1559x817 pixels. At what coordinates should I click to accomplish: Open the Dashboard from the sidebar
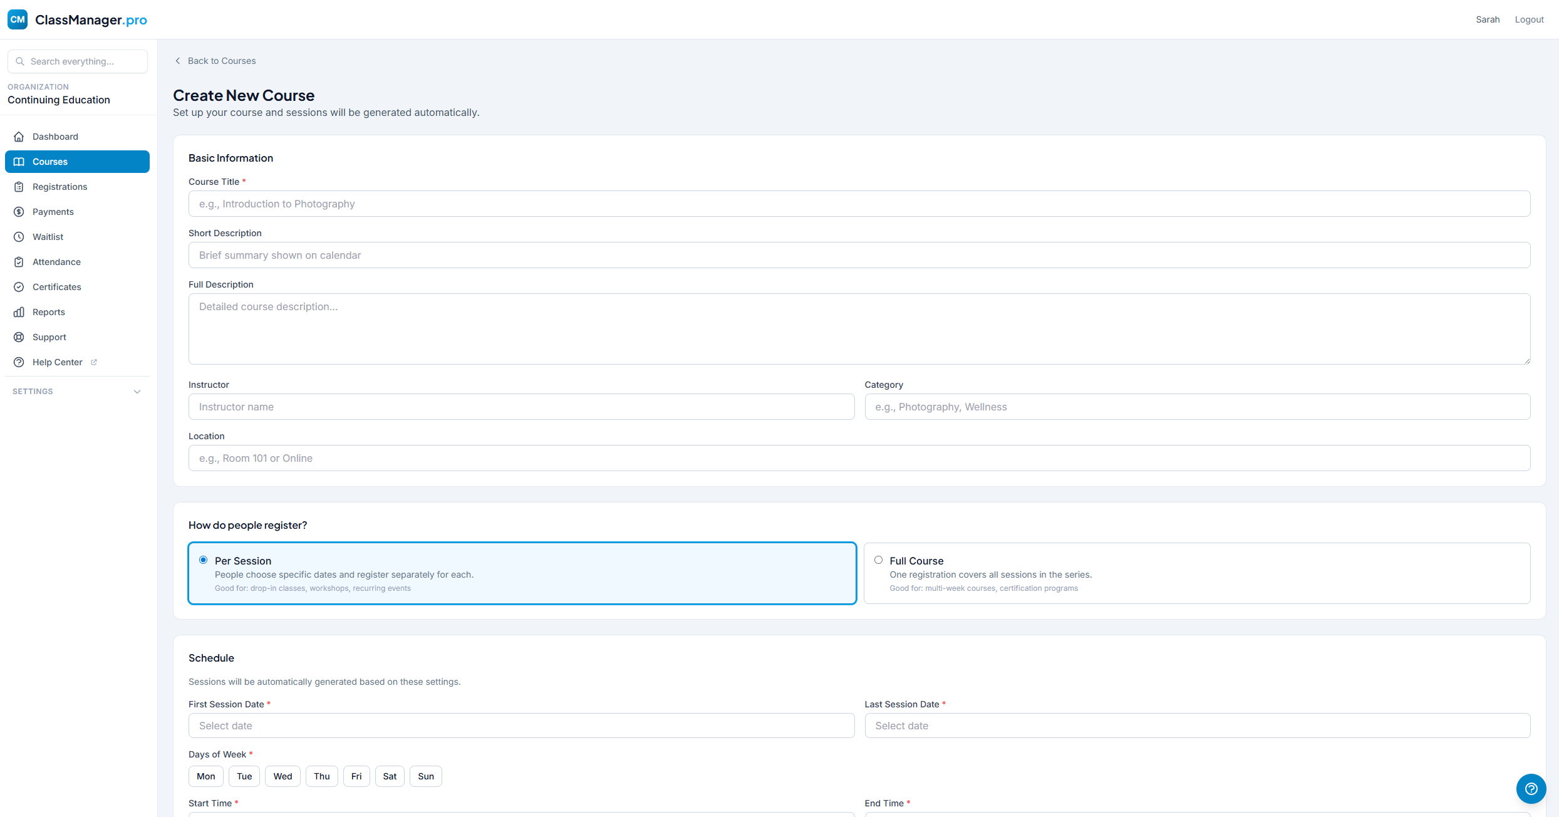pos(55,136)
